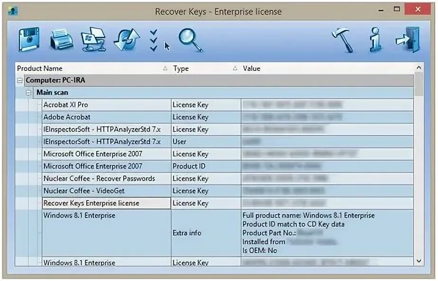This screenshot has width=438, height=281.
Task: Select Microsoft Office Enterprise 2007 License Key row
Action: click(228, 154)
